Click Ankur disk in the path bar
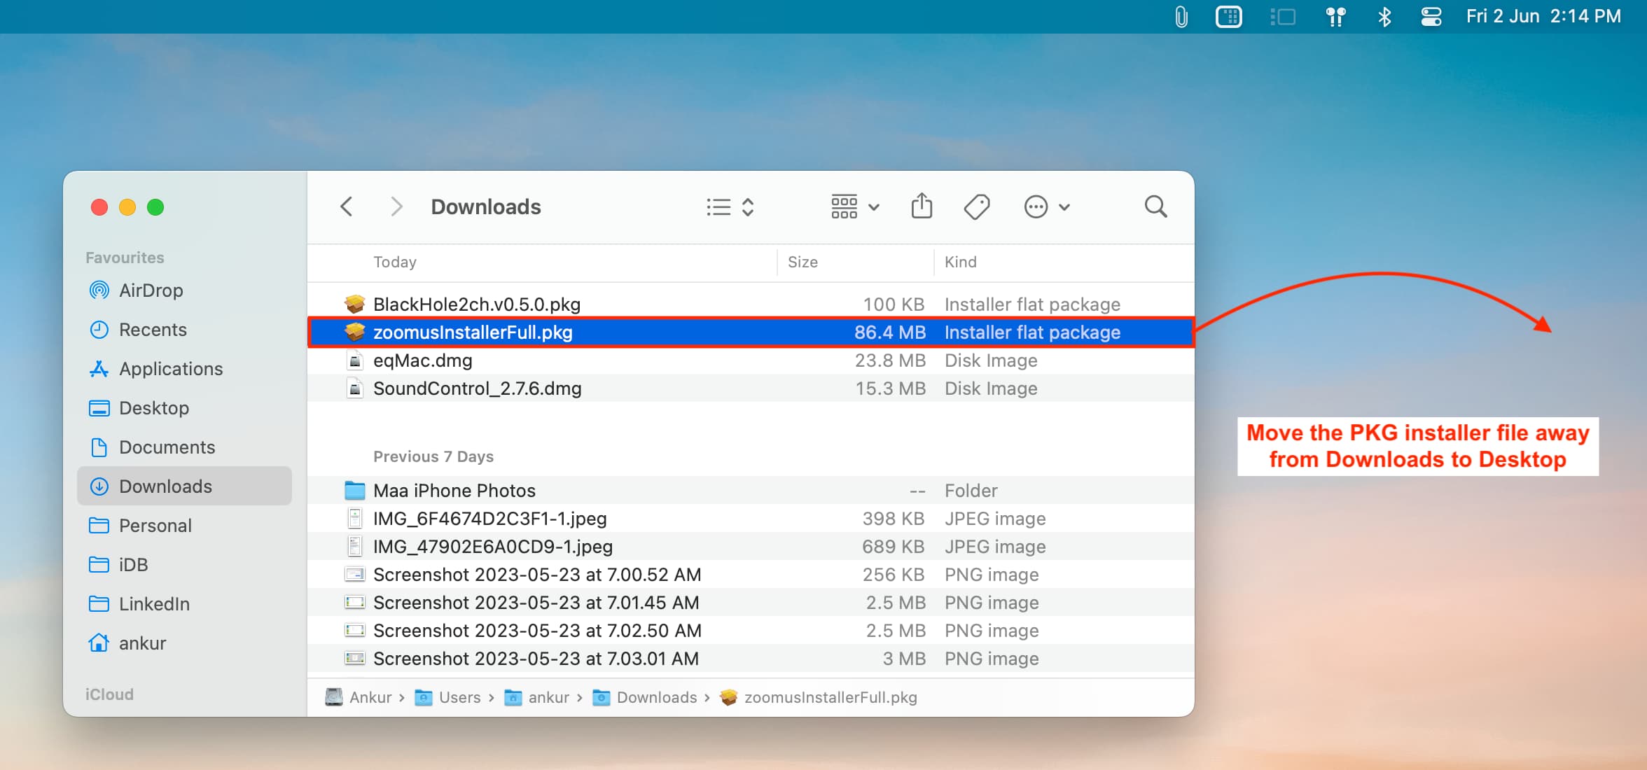The width and height of the screenshot is (1647, 770). click(359, 697)
